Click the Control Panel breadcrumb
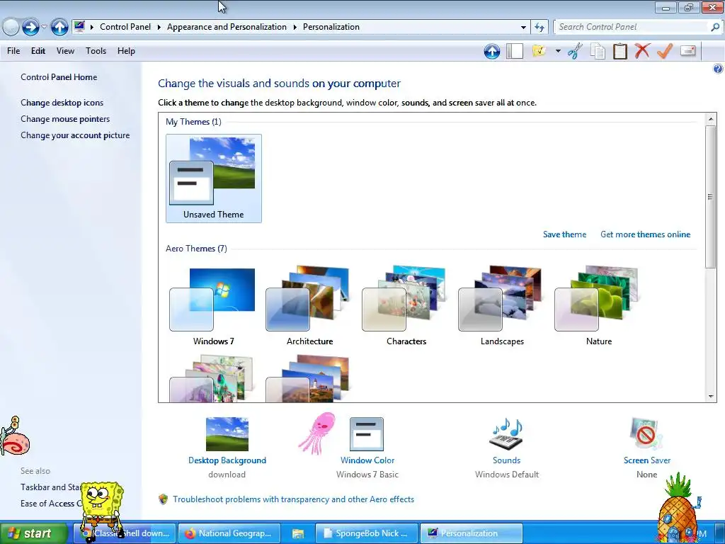The height and width of the screenshot is (544, 725). click(x=125, y=27)
